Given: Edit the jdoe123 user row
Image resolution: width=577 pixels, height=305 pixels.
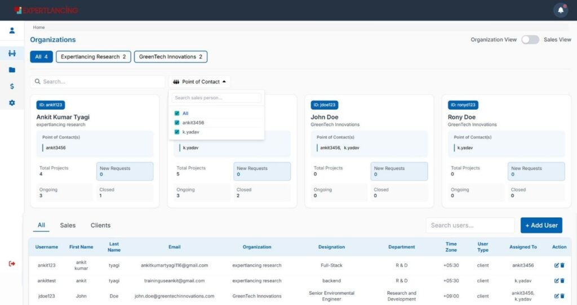Looking at the screenshot, I should (556, 296).
